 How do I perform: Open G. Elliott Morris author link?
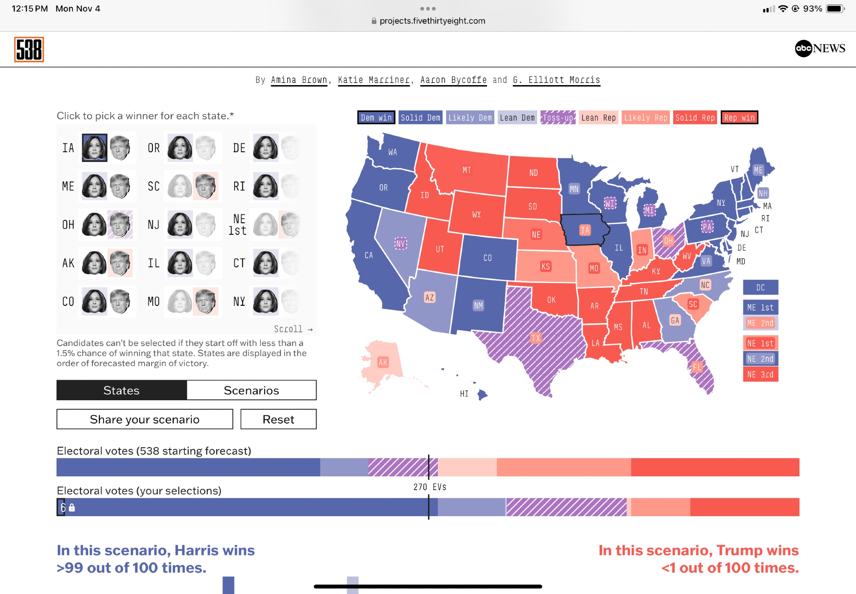[x=556, y=80]
